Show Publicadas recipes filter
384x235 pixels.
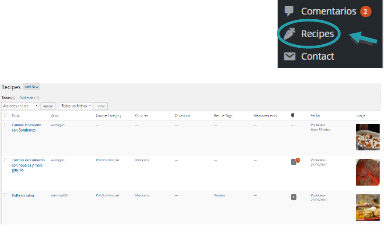(27, 98)
